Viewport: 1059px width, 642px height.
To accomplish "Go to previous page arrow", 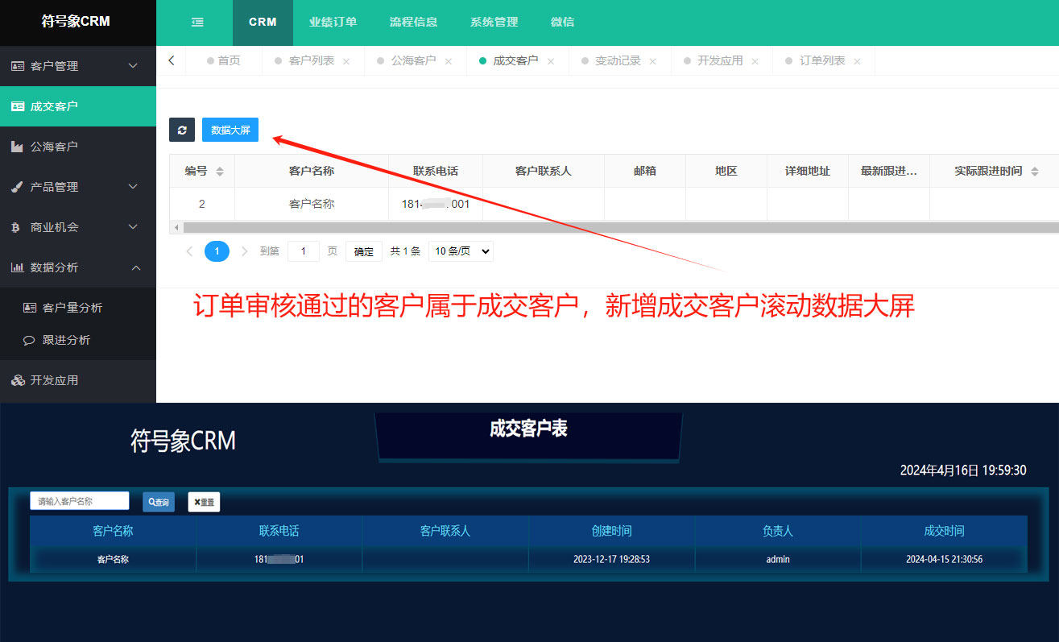I will tap(189, 251).
